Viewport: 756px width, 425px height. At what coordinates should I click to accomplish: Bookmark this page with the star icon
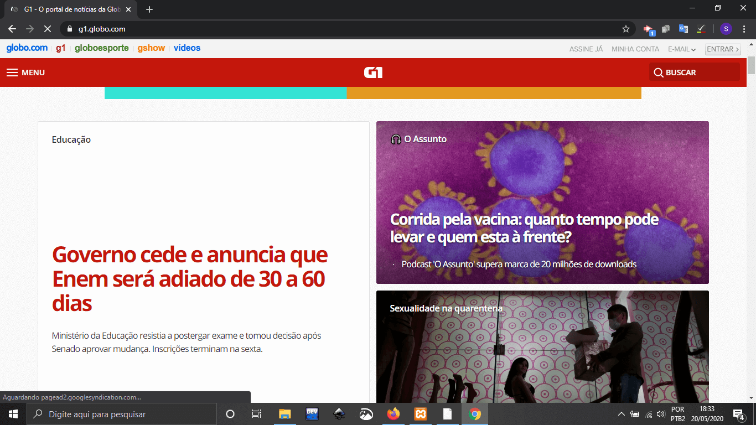point(626,29)
